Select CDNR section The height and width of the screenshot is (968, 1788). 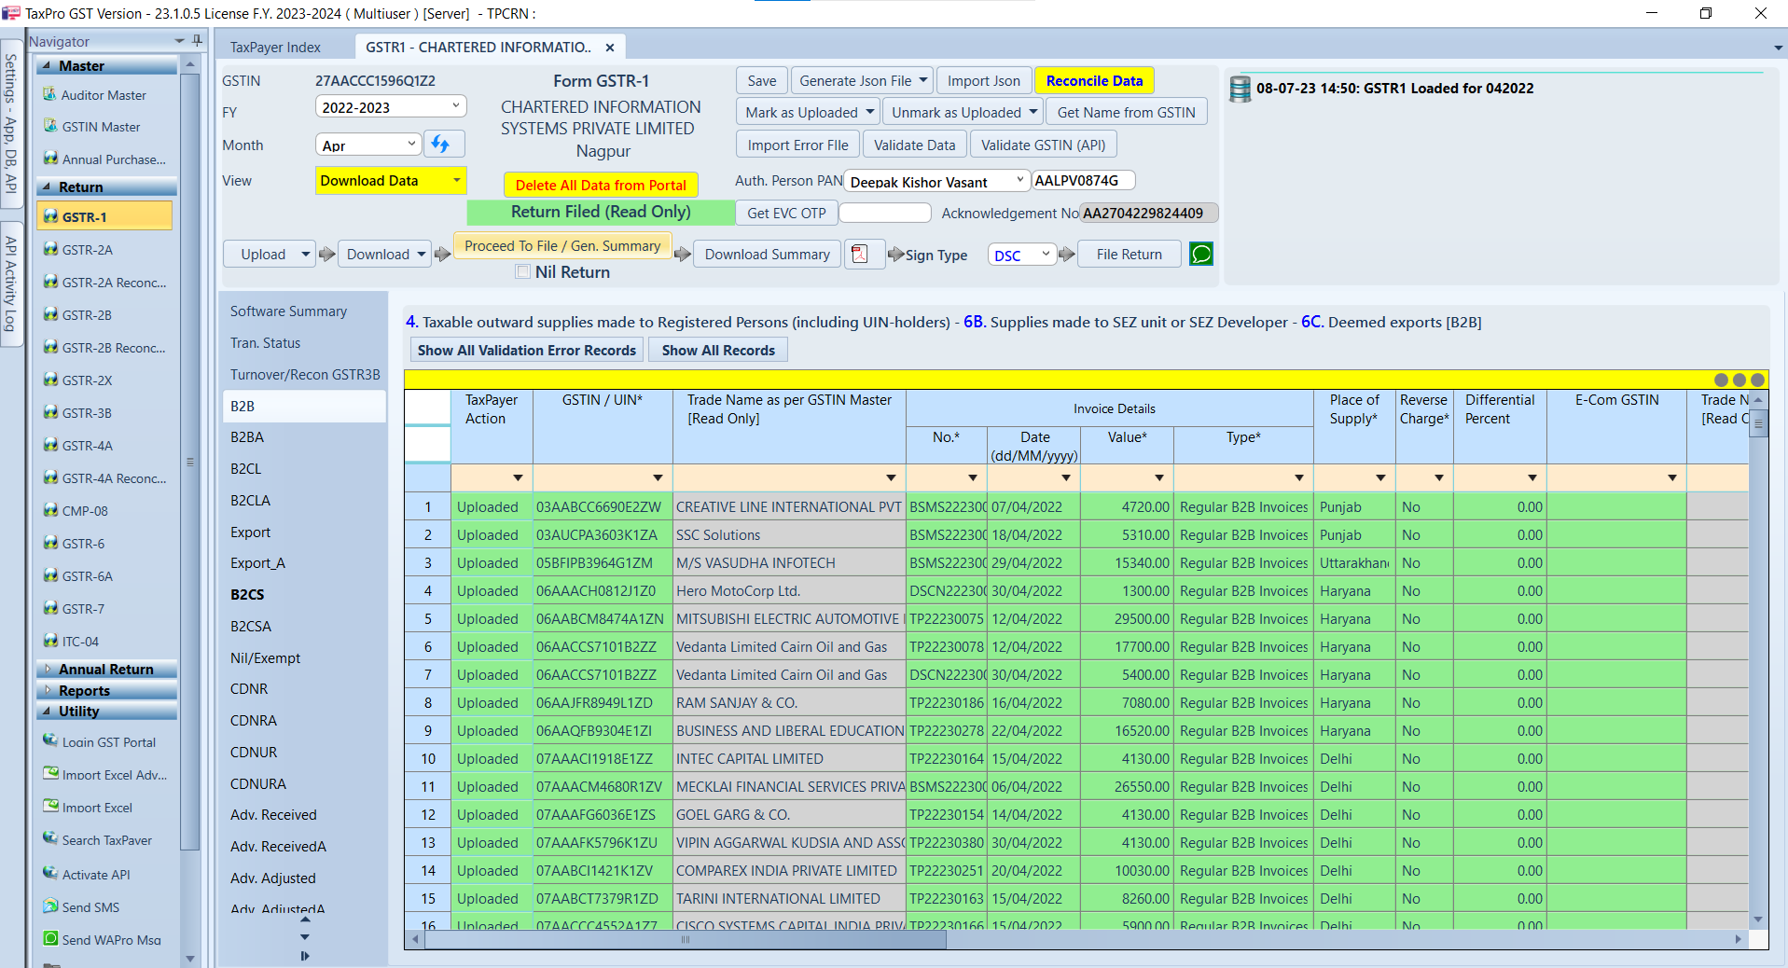[249, 689]
